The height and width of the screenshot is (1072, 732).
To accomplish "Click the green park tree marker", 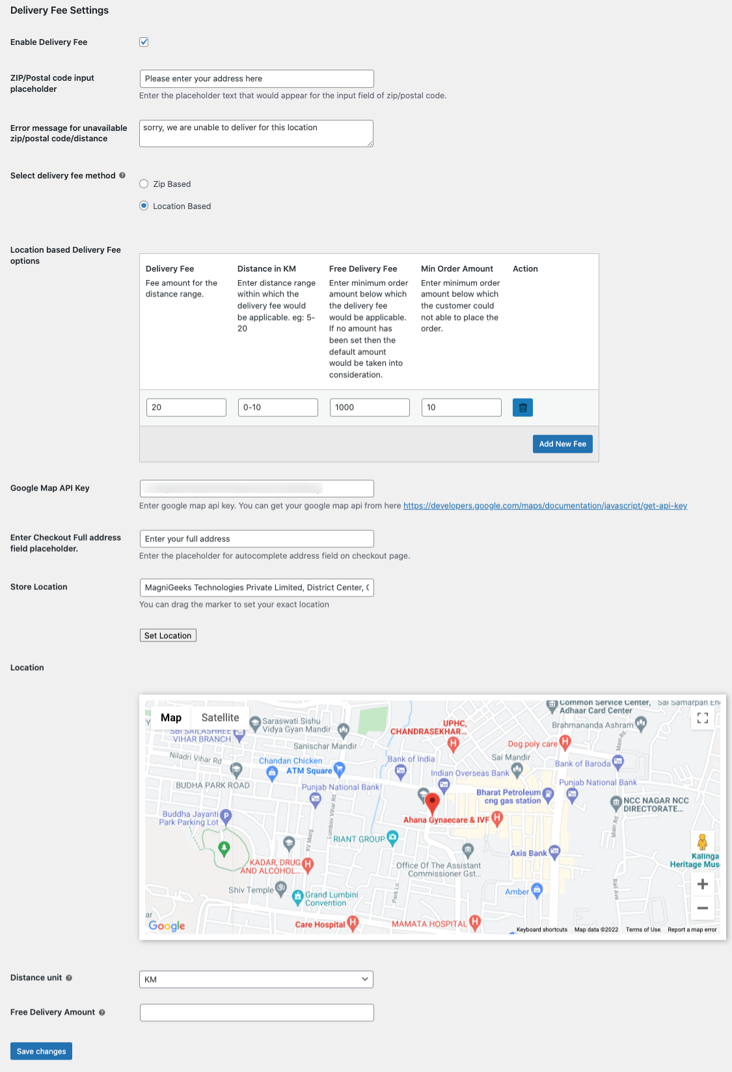I will coord(224,848).
